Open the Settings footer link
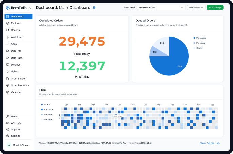This screenshot has height=154, width=233. tap(210, 143)
